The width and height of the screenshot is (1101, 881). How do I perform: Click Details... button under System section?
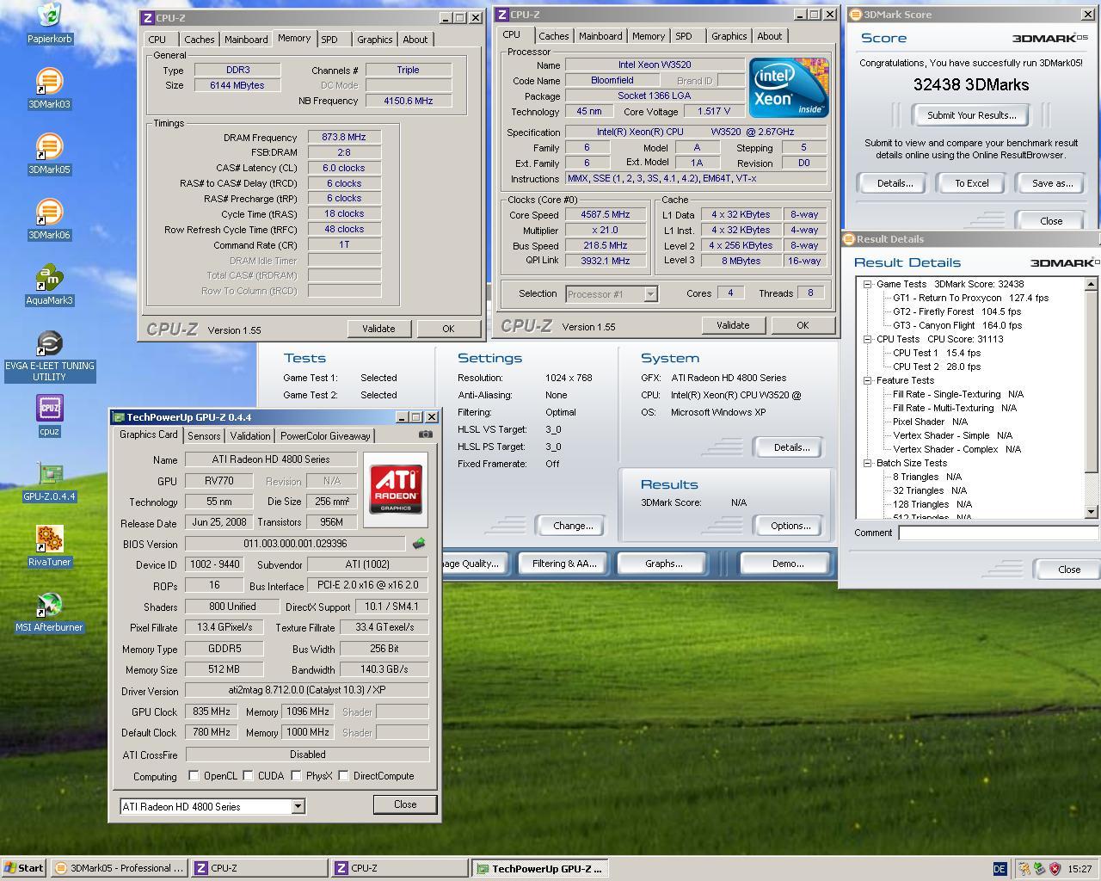pyautogui.click(x=791, y=447)
